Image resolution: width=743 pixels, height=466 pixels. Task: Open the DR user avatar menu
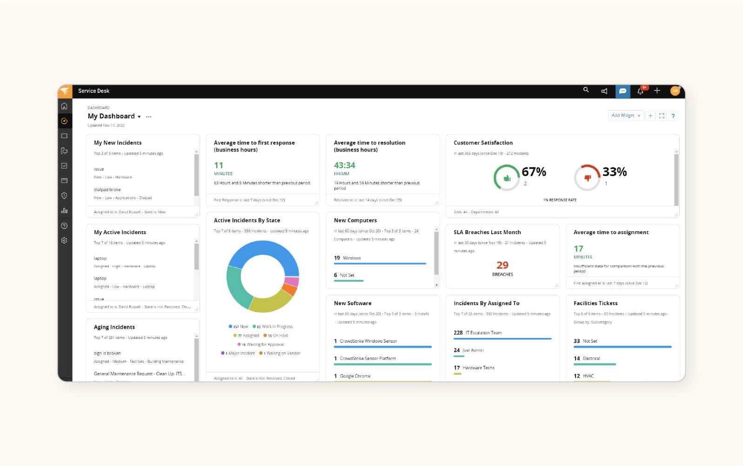pyautogui.click(x=675, y=91)
